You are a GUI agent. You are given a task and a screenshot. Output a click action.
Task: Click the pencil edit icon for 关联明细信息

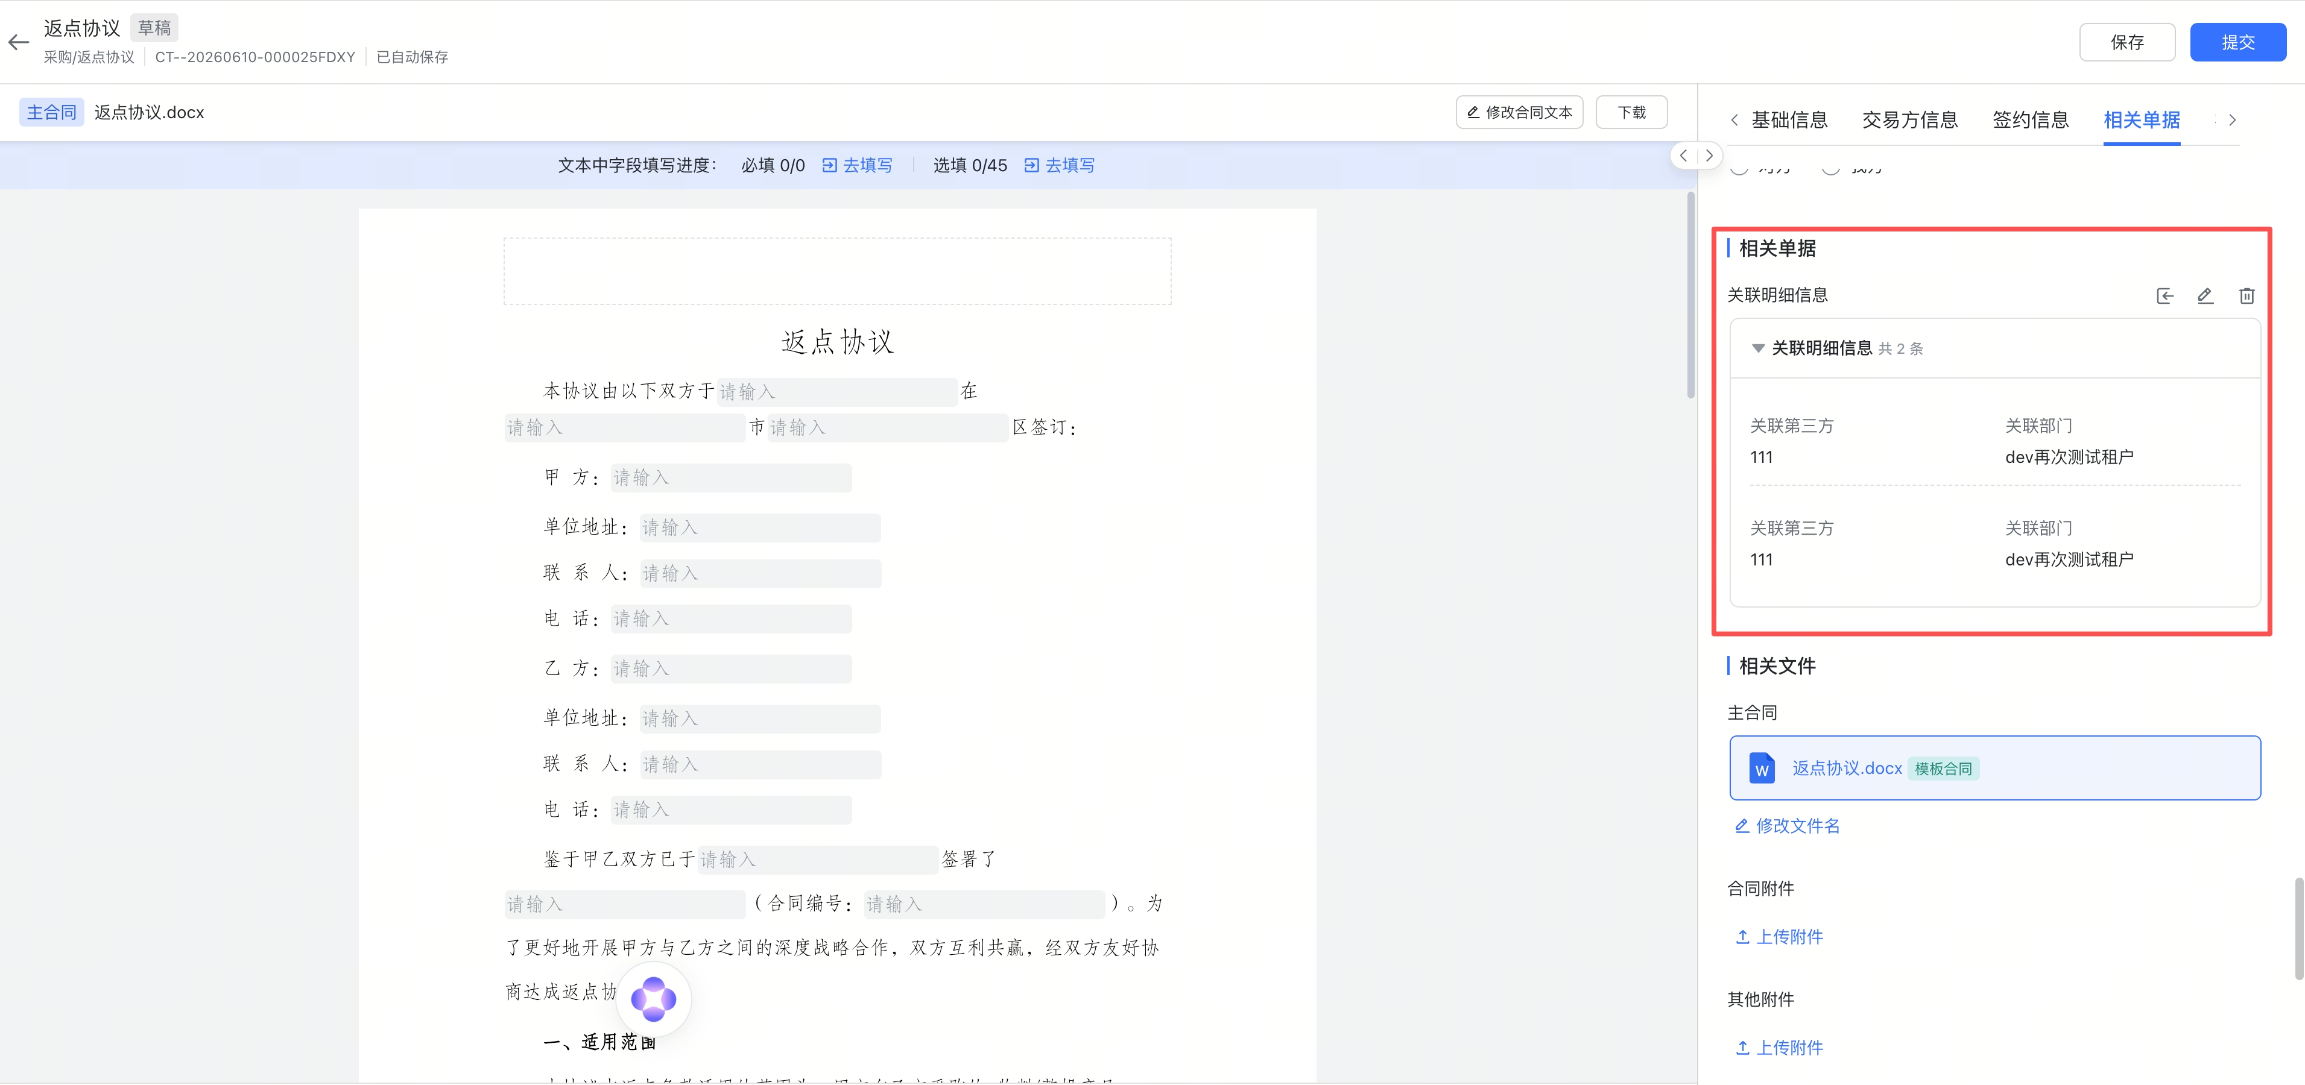click(x=2205, y=296)
